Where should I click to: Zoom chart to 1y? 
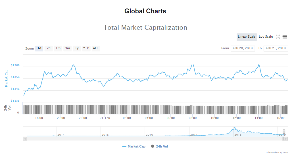(77, 48)
